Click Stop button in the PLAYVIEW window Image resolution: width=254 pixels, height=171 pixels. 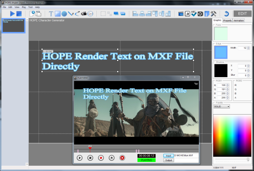tap(90, 158)
